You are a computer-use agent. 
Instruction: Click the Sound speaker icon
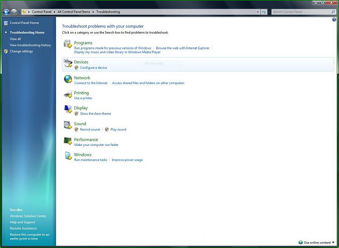click(68, 125)
